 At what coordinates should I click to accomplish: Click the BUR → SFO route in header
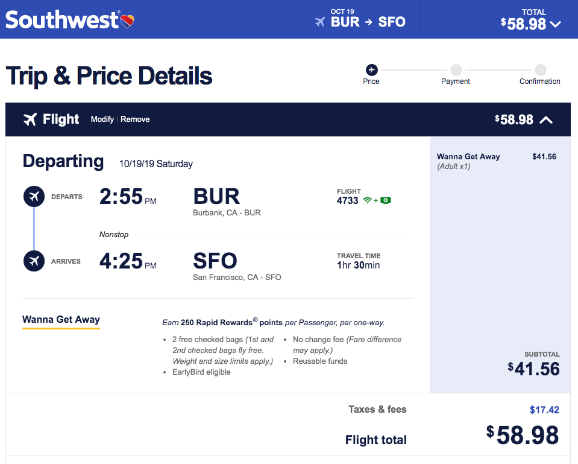point(368,22)
